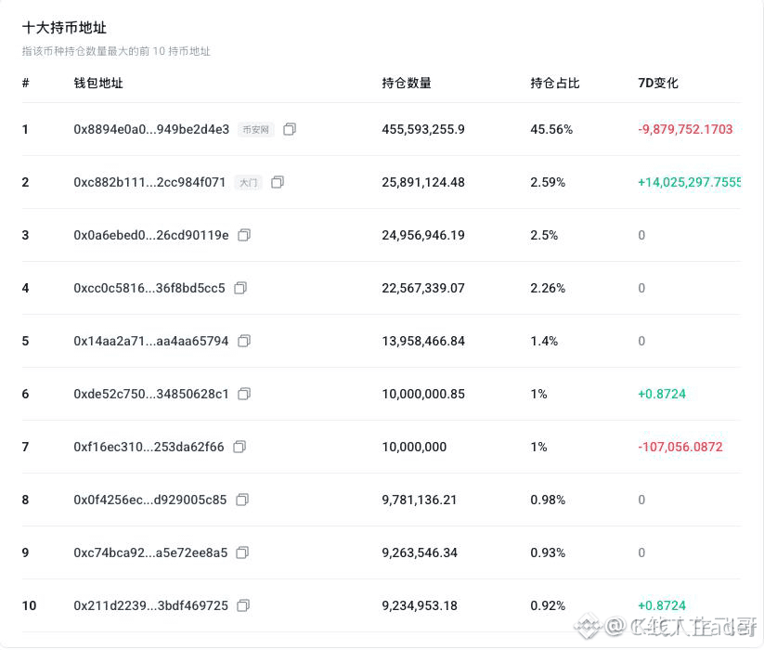Select the 7D变化 column header
Image resolution: width=764 pixels, height=650 pixels.
click(658, 83)
